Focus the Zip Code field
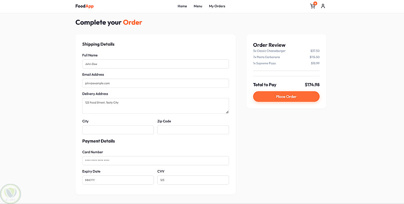The image size is (404, 204). click(x=193, y=130)
